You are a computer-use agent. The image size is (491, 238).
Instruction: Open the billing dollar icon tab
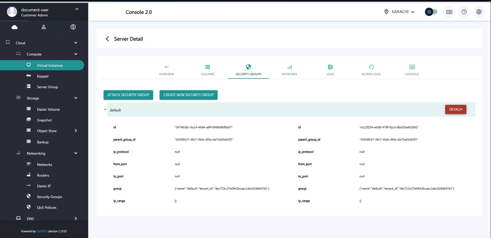pyautogui.click(x=73, y=27)
